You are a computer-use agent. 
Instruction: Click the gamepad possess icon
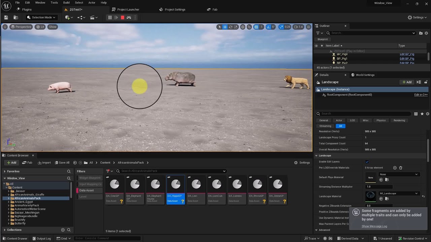[129, 17]
